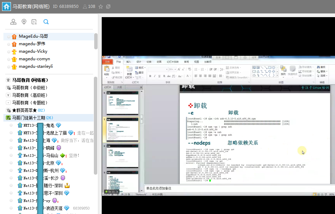Click the home icon beside 马哥教育(网络班)
335x214 pixels.
[6, 7]
